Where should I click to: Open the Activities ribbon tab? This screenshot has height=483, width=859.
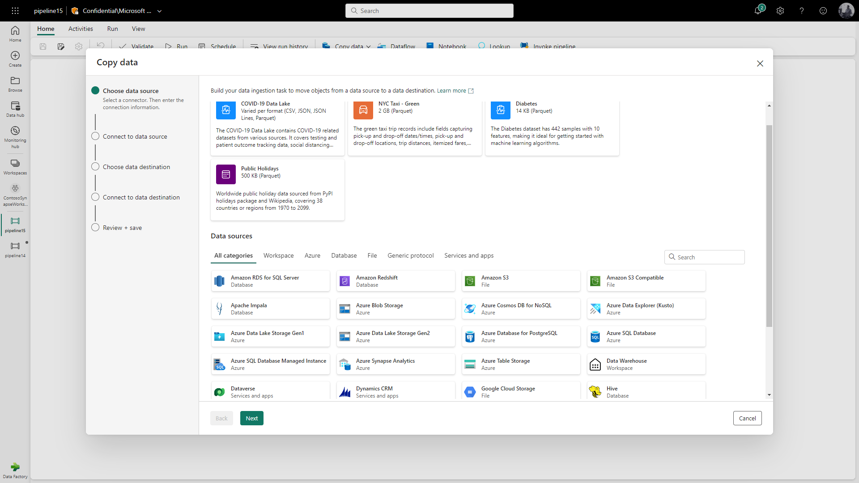81,29
